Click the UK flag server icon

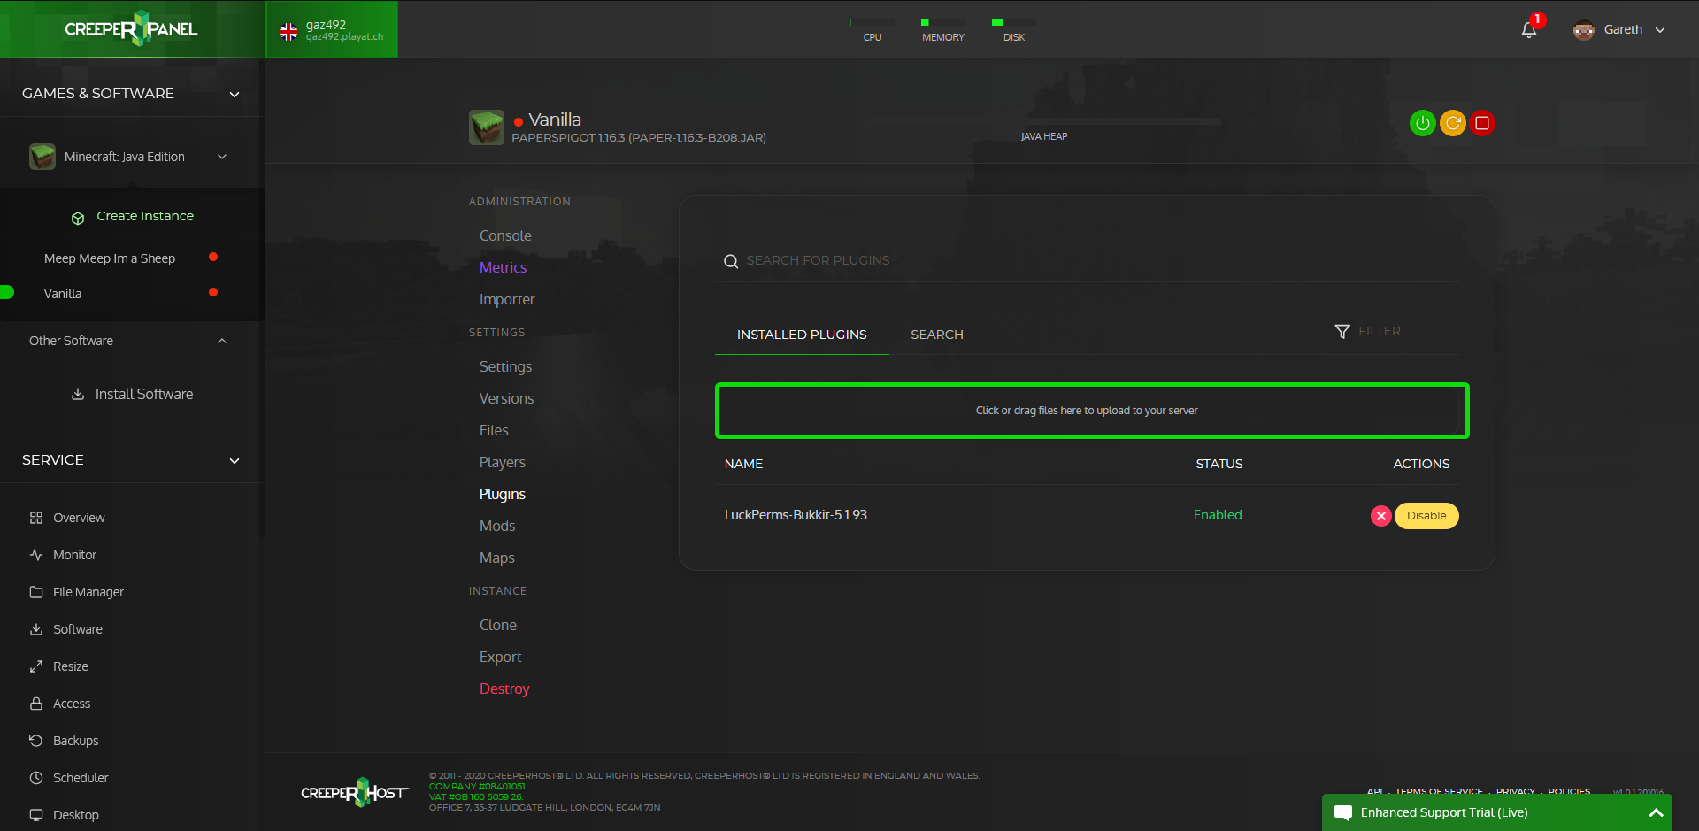(x=288, y=31)
